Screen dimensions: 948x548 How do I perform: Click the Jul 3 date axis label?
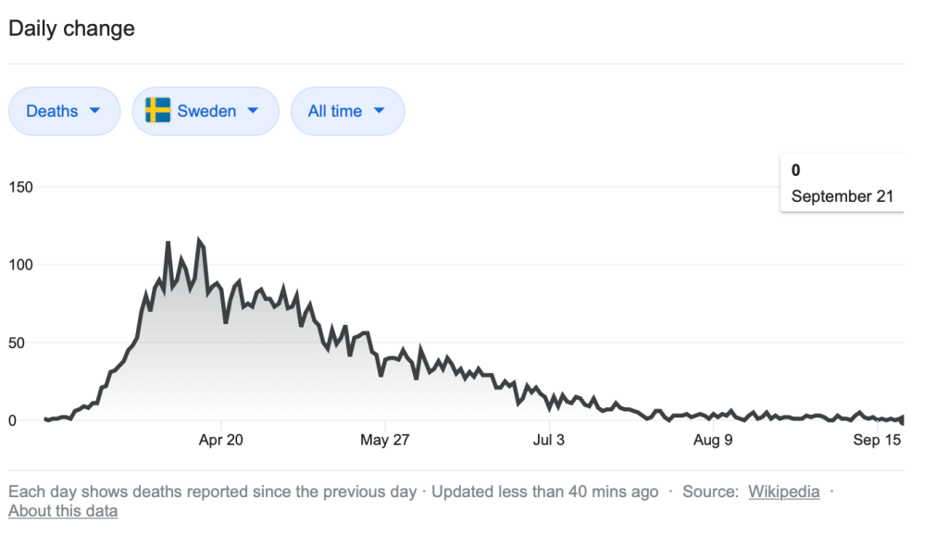(548, 440)
